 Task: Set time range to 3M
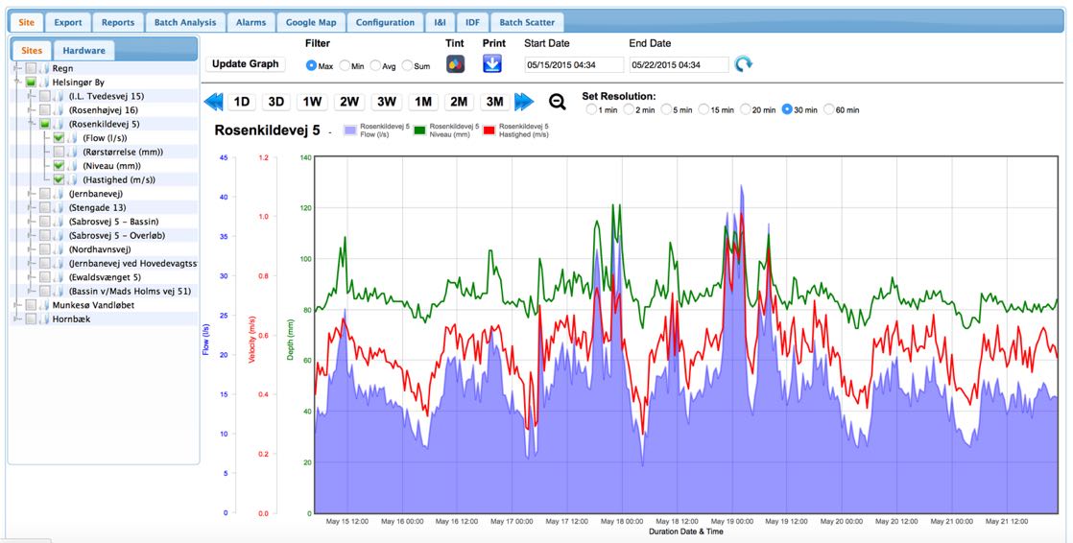pyautogui.click(x=495, y=102)
